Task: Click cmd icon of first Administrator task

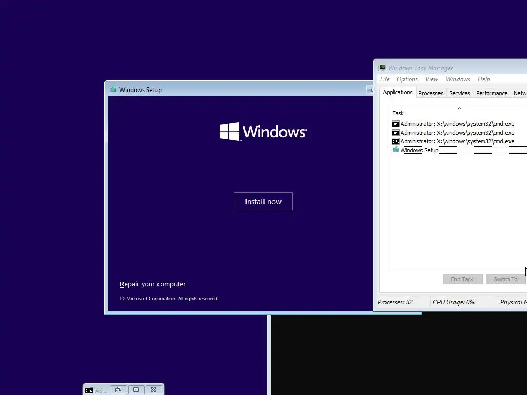Action: (396, 124)
